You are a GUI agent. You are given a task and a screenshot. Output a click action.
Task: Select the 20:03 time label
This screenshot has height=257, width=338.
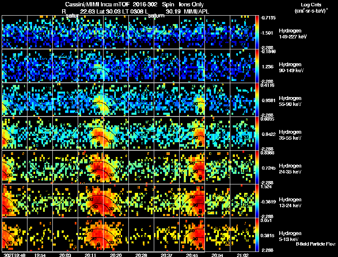click(65, 255)
